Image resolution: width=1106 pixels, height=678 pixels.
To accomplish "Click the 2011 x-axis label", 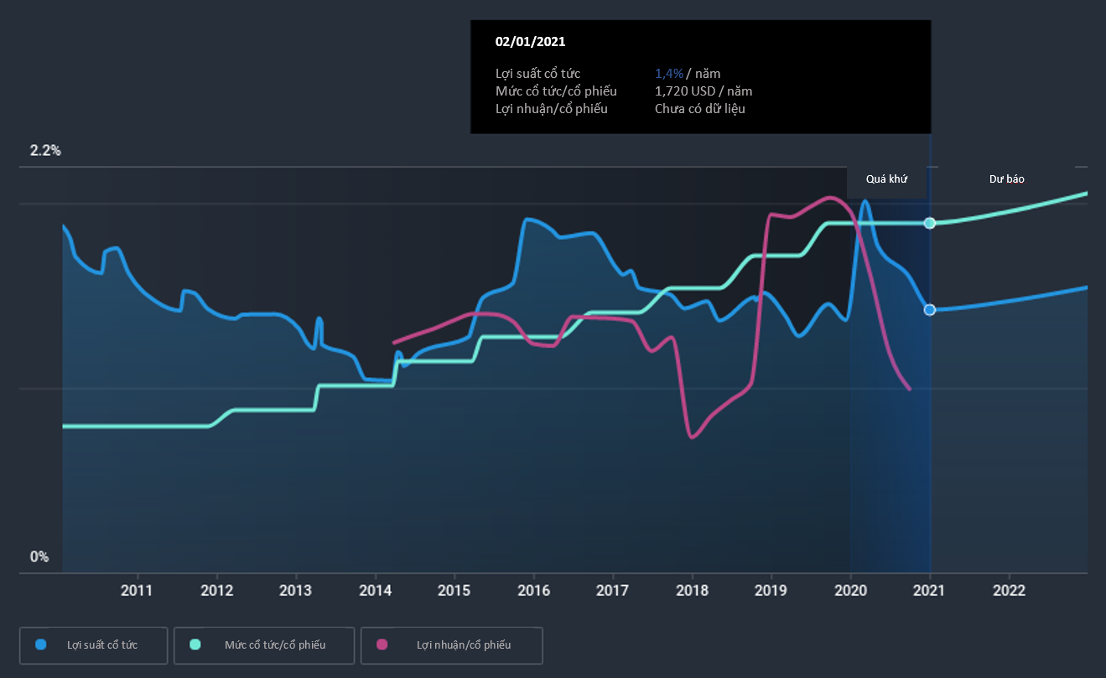I will [x=137, y=591].
